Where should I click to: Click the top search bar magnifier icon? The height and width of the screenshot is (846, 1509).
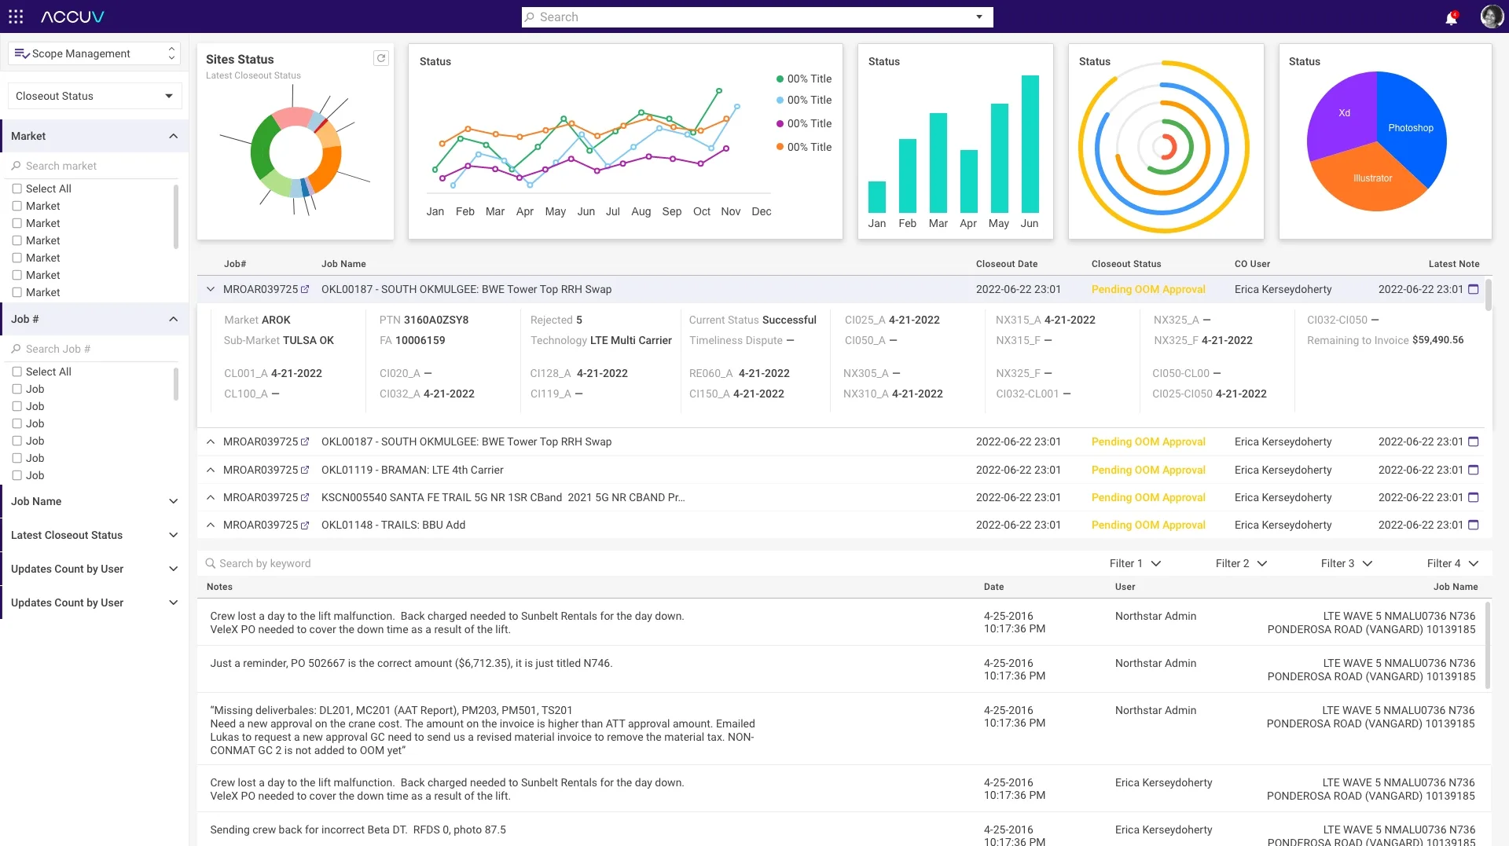pyautogui.click(x=530, y=17)
